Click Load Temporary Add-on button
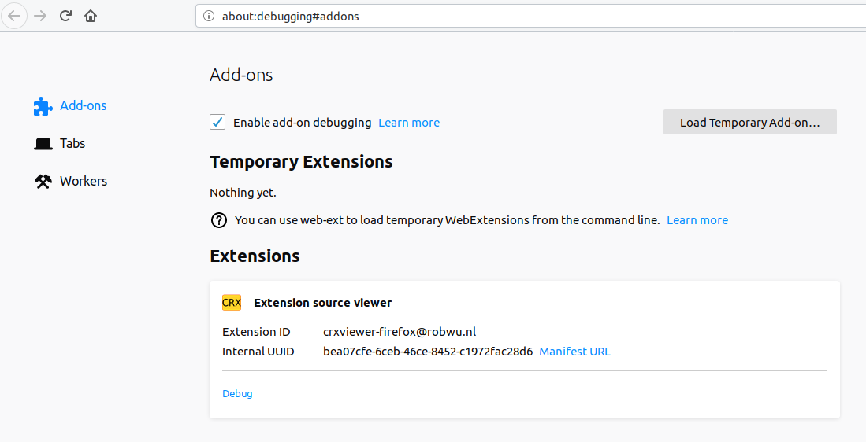The image size is (866, 442). (x=750, y=123)
